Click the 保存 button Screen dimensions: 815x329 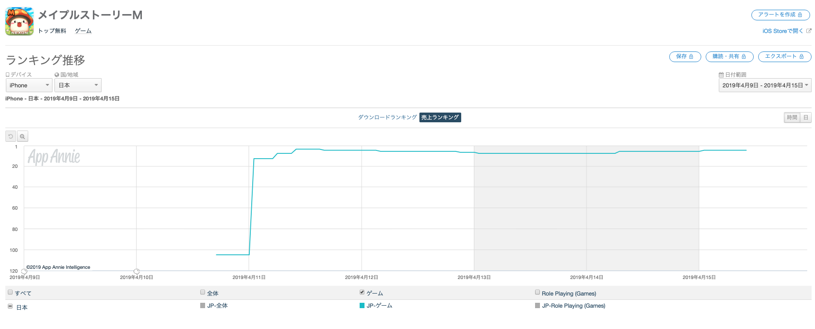[685, 57]
